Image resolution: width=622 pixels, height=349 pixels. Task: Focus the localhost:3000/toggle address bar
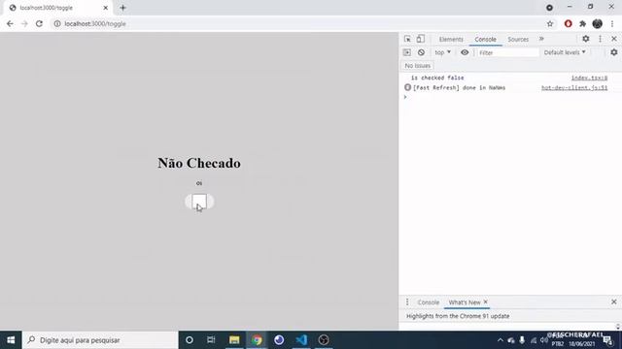(301, 23)
